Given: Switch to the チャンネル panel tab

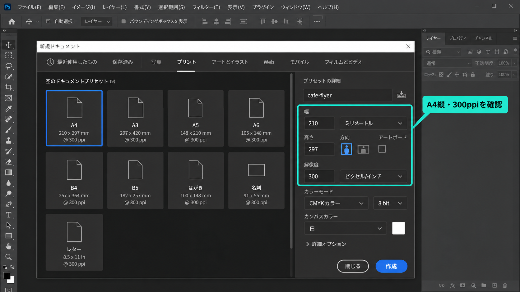Looking at the screenshot, I should pyautogui.click(x=483, y=38).
